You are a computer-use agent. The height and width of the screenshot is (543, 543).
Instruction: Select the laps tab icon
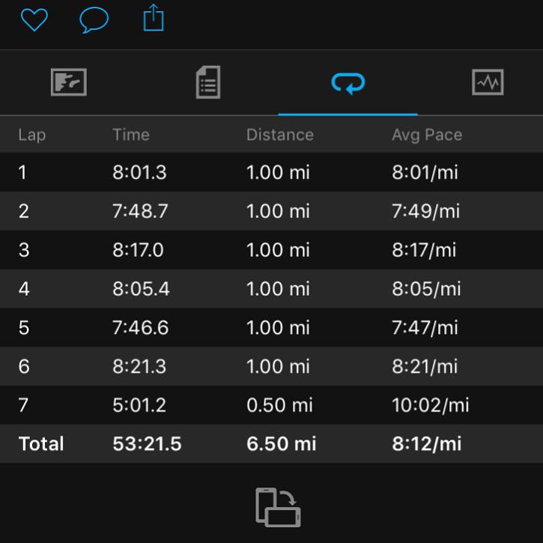coord(348,83)
